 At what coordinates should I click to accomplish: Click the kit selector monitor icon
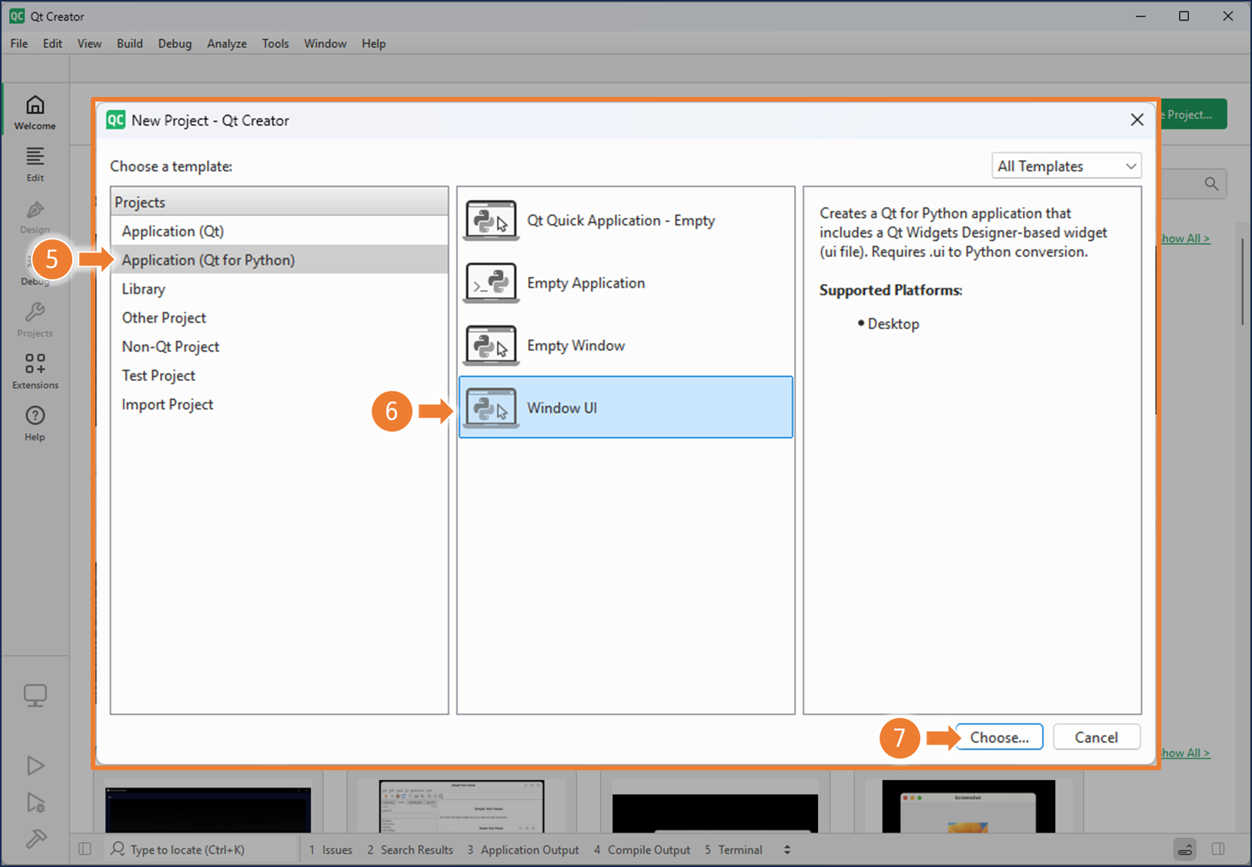click(35, 695)
